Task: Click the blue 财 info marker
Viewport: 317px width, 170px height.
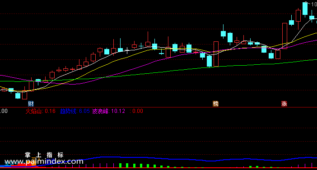Action: pos(31,104)
